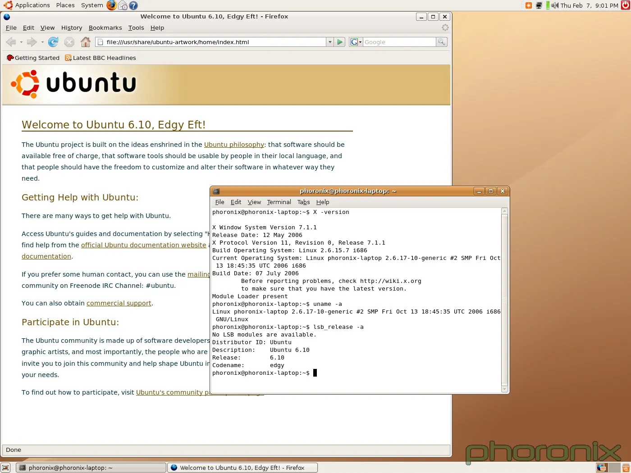Image resolution: width=631 pixels, height=473 pixels.
Task: Reload the page in Firefox
Action: pos(53,42)
